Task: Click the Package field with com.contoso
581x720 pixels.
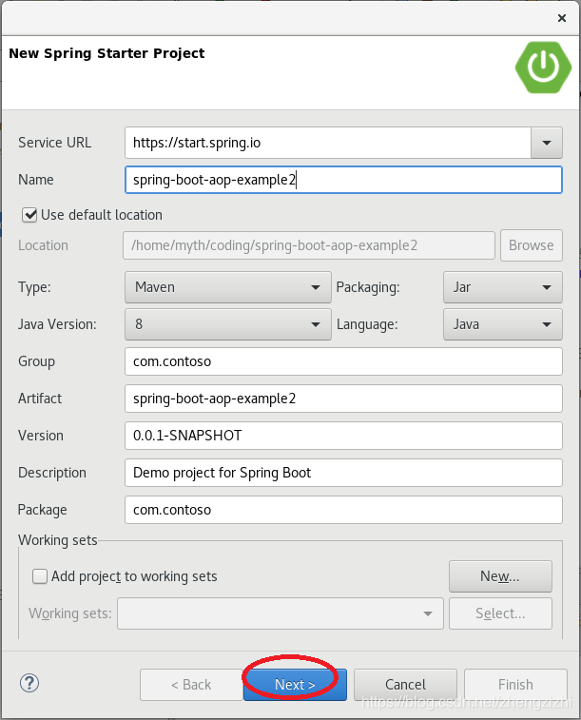Action: (x=343, y=510)
